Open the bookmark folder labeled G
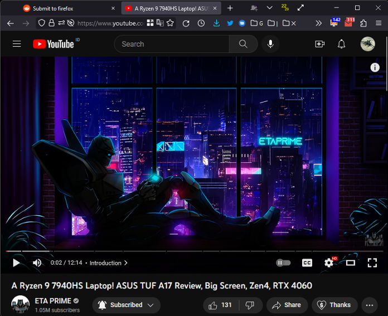 pyautogui.click(x=256, y=23)
